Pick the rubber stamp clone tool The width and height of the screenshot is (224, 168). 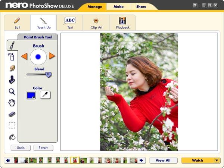click(x=12, y=80)
